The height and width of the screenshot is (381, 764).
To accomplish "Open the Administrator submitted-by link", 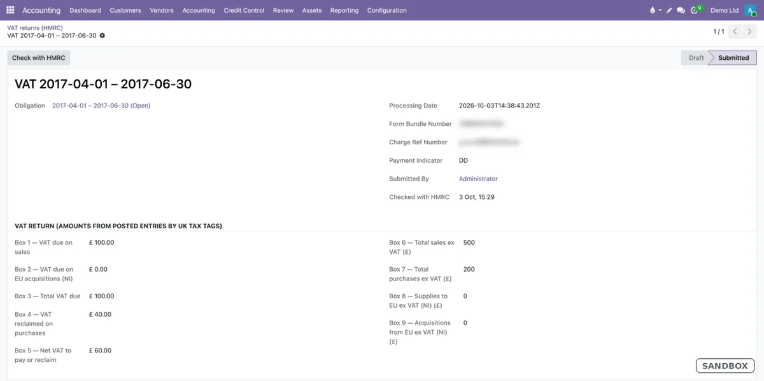I will click(478, 179).
